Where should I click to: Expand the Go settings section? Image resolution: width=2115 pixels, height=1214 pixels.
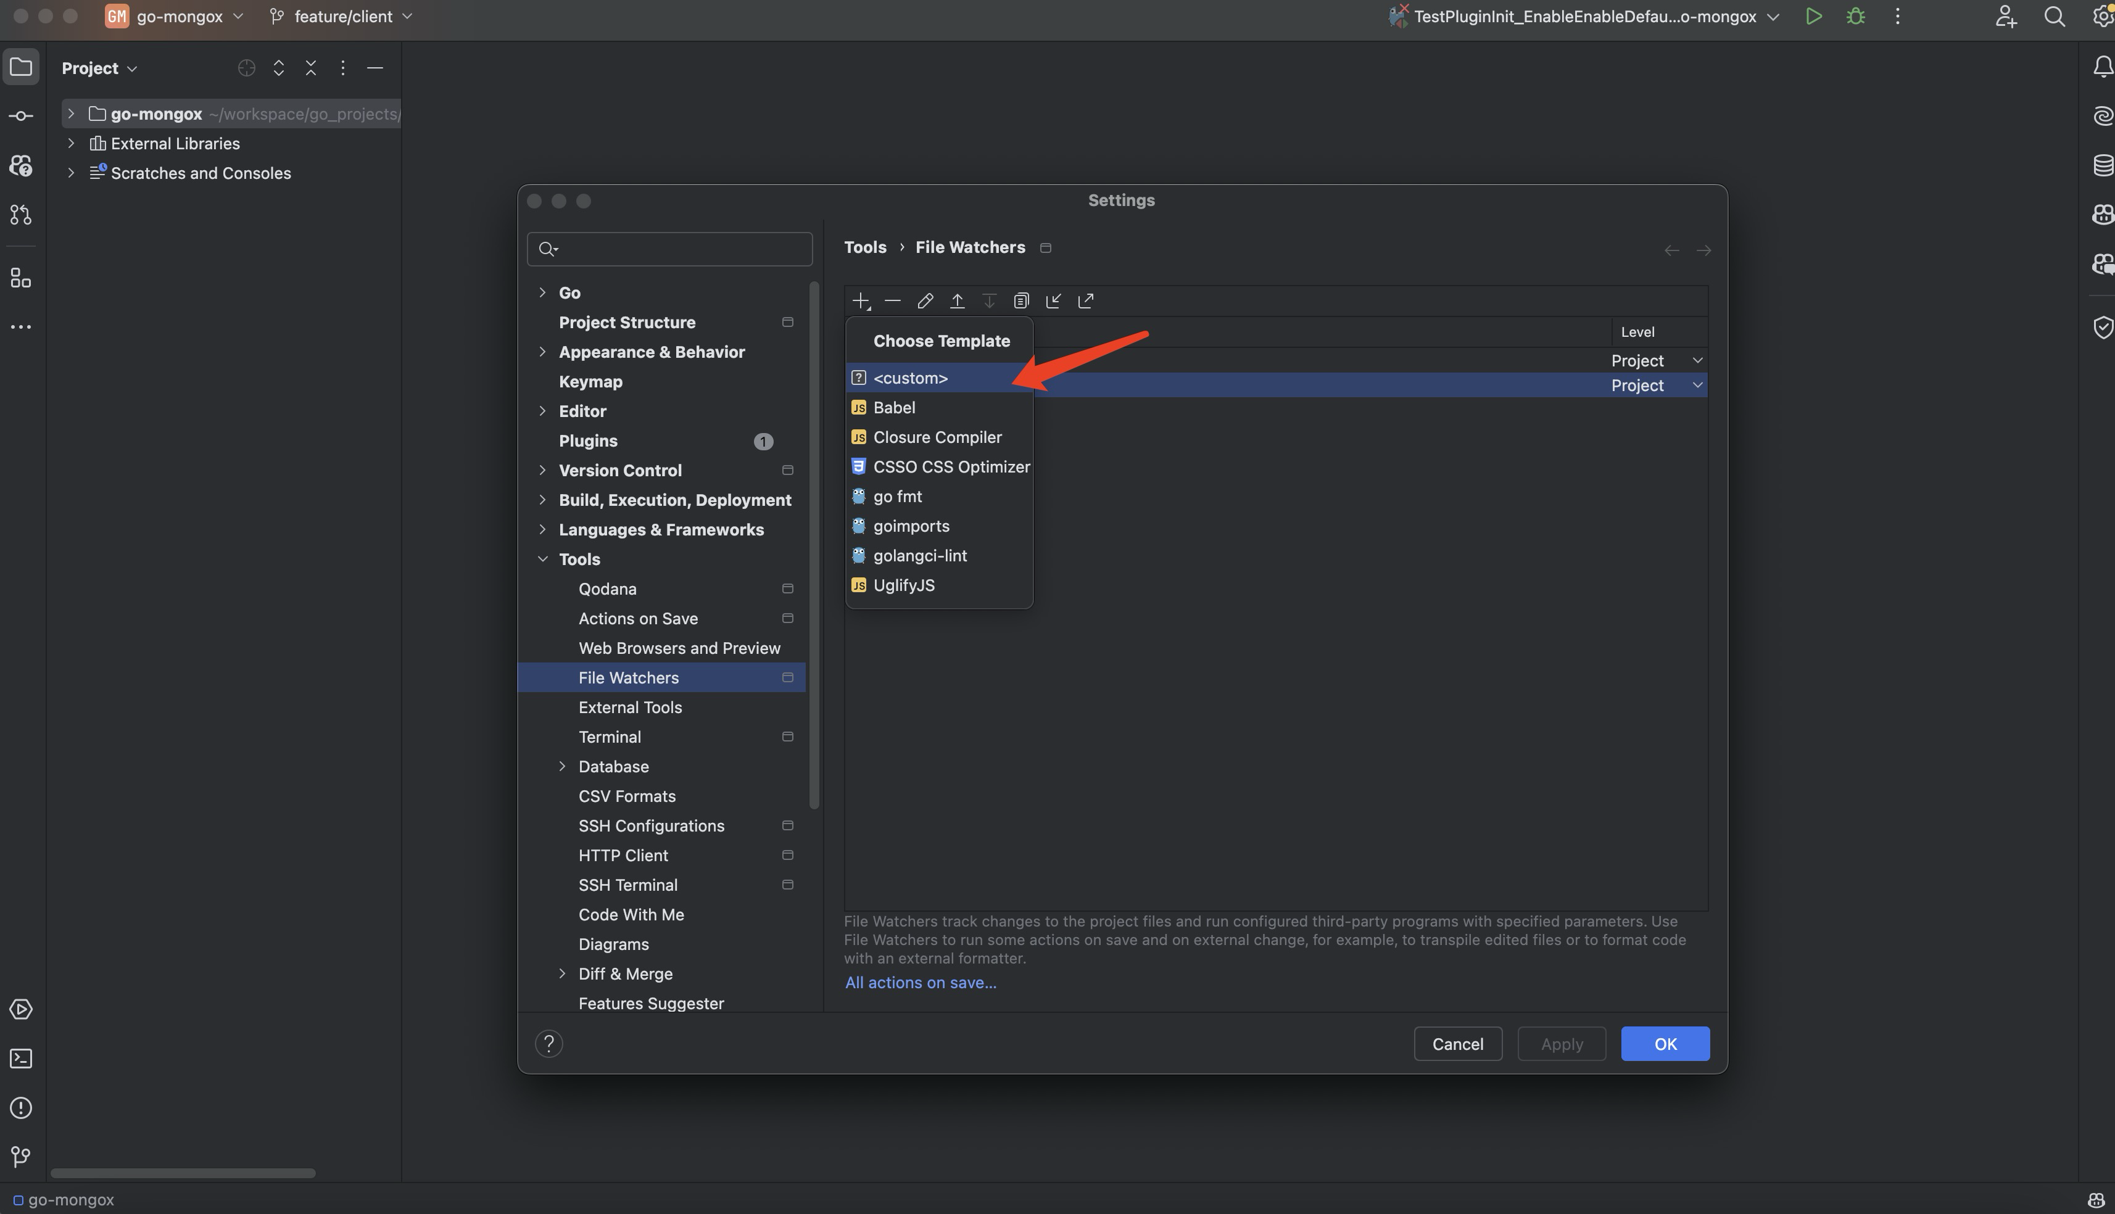pyautogui.click(x=543, y=292)
